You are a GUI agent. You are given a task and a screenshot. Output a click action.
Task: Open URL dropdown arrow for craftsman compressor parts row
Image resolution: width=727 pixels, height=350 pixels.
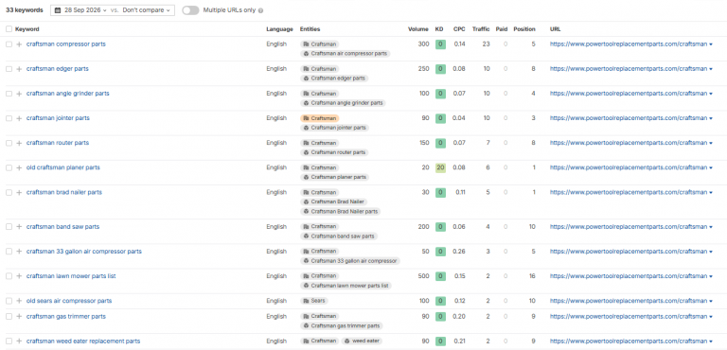(711, 44)
